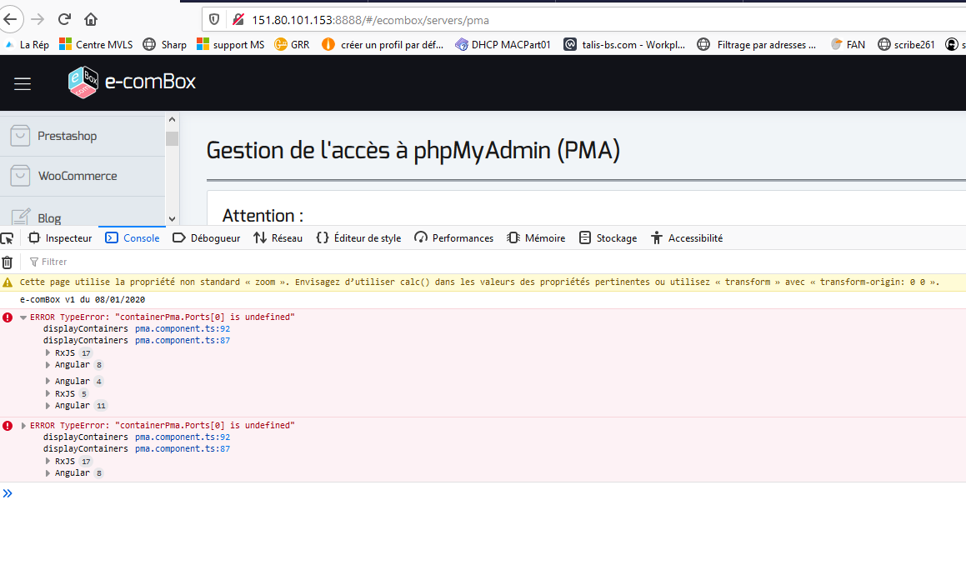Open the Centre MVLS bookmark

pyautogui.click(x=96, y=44)
